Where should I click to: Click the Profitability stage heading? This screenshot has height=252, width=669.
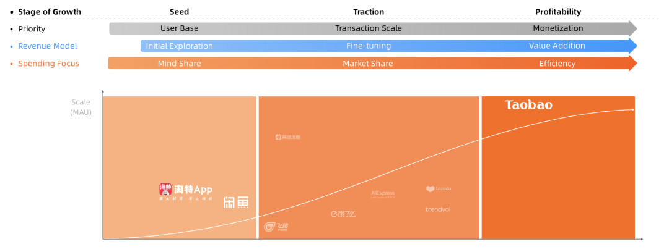(558, 12)
